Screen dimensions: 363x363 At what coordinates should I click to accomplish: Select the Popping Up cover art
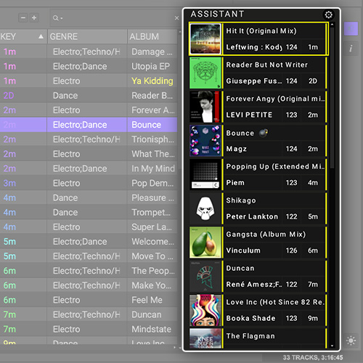pos(205,174)
